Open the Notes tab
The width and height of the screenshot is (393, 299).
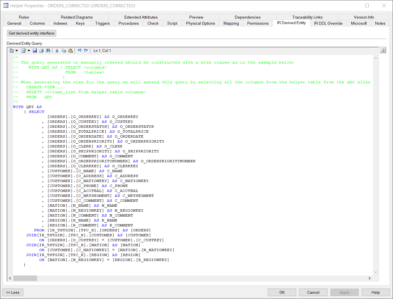pos(380,23)
